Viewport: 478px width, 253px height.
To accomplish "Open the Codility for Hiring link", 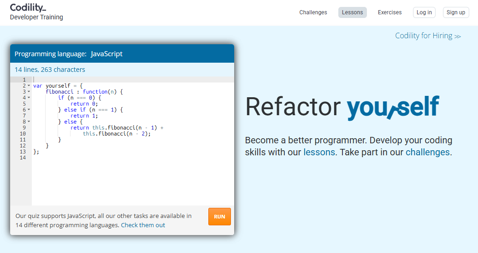I will point(428,35).
